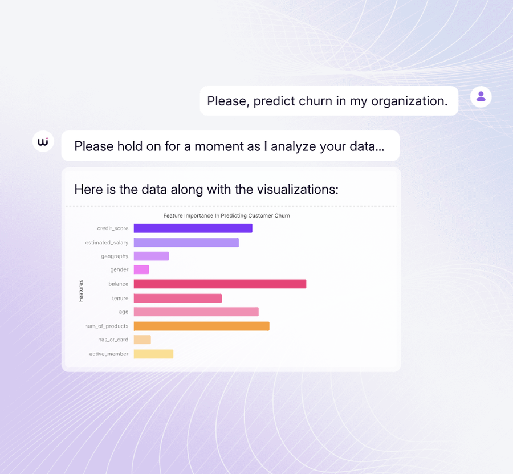Image resolution: width=513 pixels, height=474 pixels.
Task: Click the credit_score axis label
Action: click(112, 228)
